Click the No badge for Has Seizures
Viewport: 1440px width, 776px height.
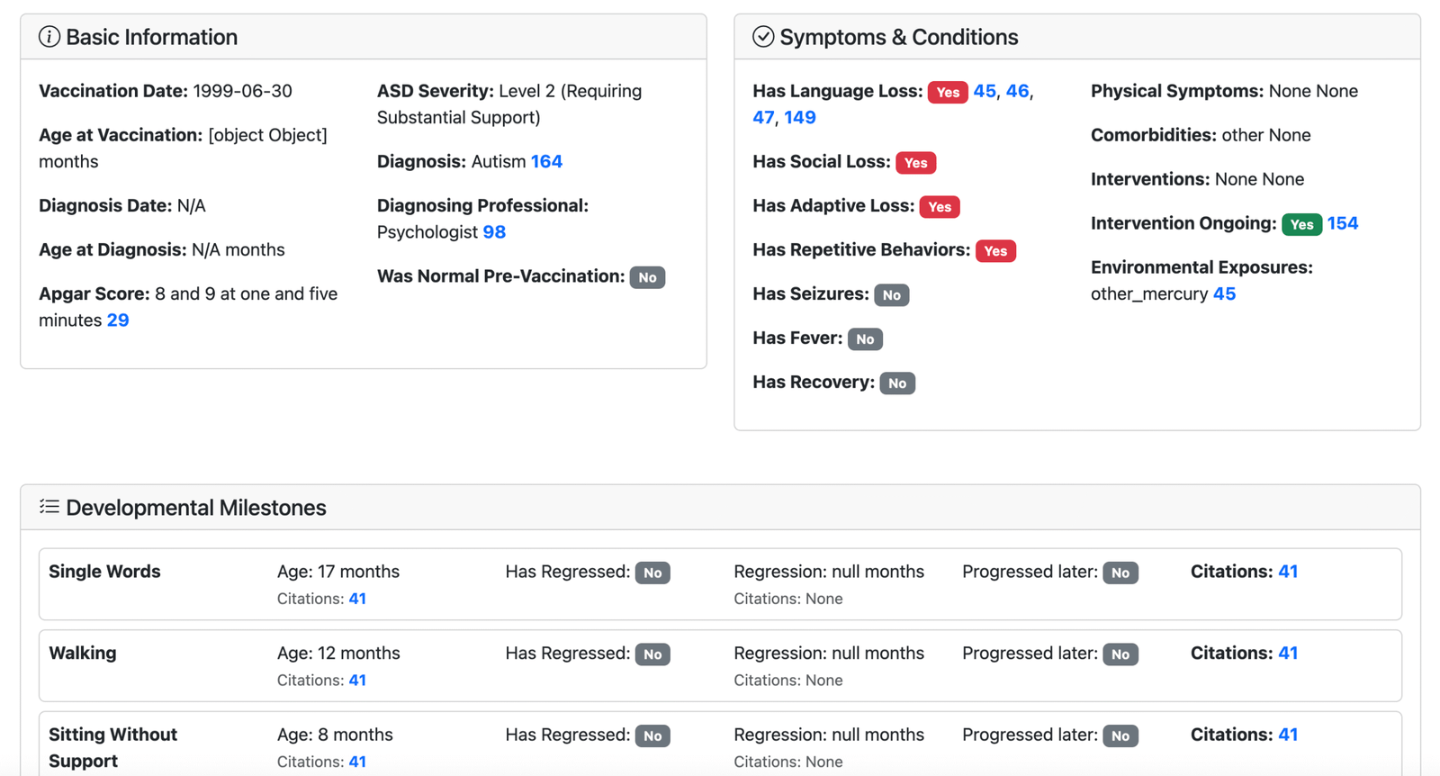[x=891, y=295]
